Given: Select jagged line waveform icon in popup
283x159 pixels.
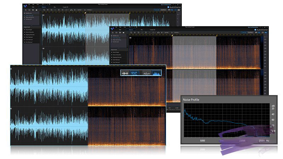Looking at the screenshot, I should 146,73.
